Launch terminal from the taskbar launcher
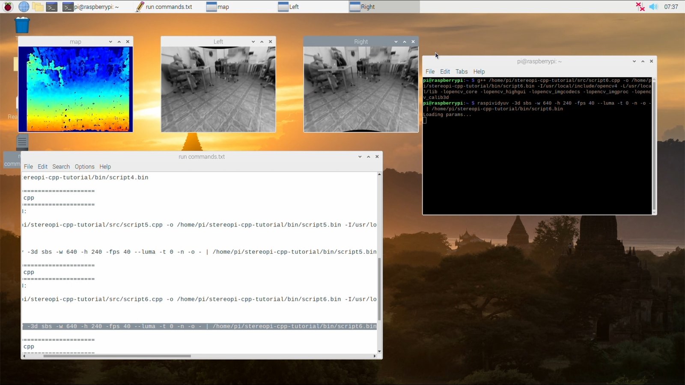The height and width of the screenshot is (385, 685). [52, 6]
